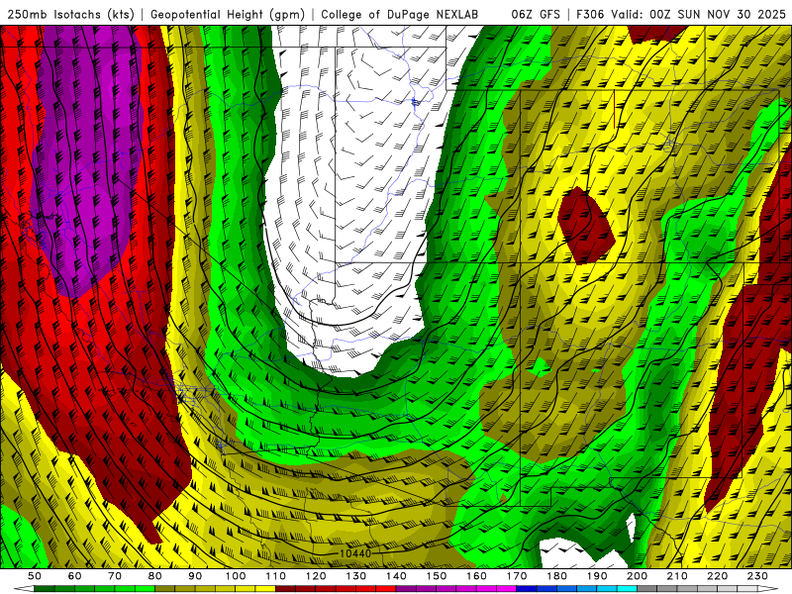Choose the darkest red swatch starting at 110
The width and height of the screenshot is (792, 594).
point(285,589)
